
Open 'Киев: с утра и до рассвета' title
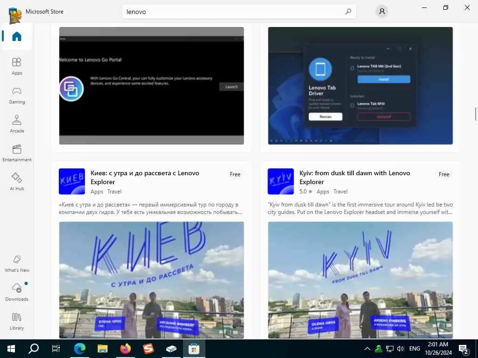[145, 178]
